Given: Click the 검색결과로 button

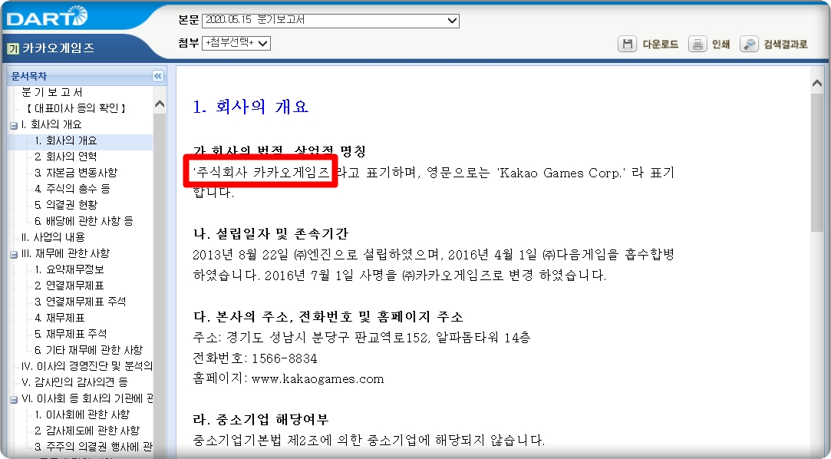Looking at the screenshot, I should 786,44.
